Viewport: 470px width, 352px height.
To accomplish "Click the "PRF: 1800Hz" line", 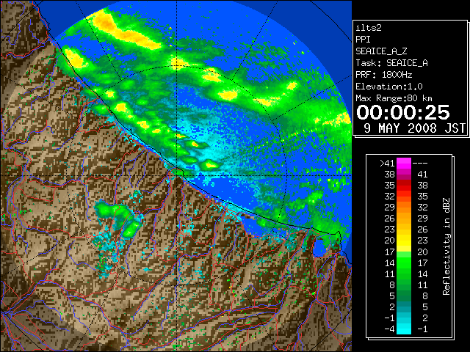I will [x=383, y=75].
